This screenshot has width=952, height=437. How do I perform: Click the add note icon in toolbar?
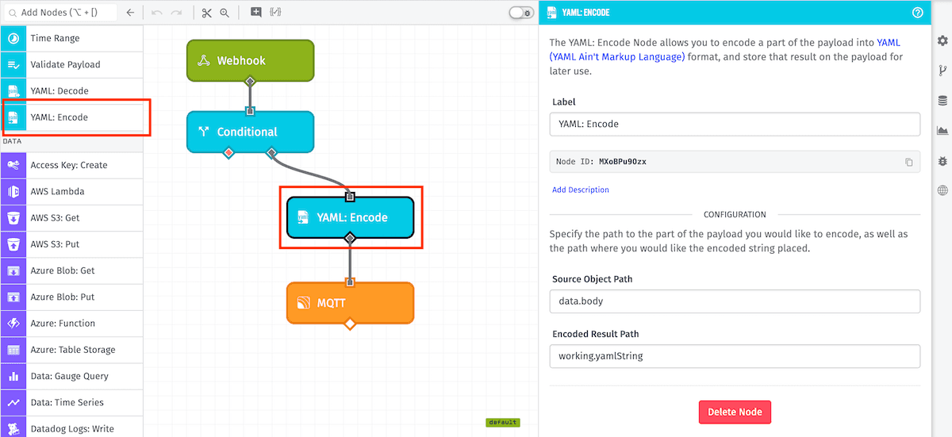click(x=255, y=13)
